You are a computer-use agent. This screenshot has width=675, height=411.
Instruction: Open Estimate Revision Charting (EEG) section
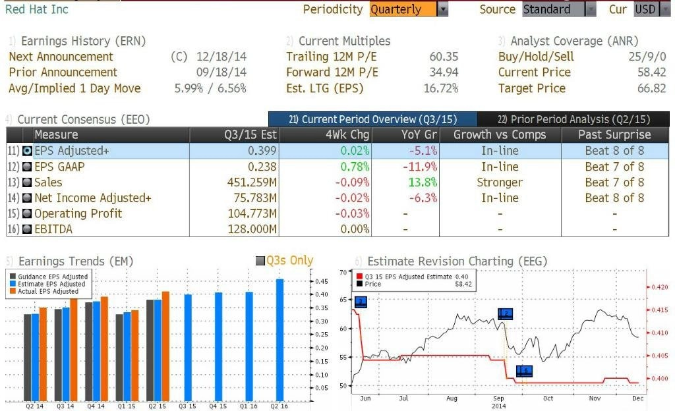point(457,261)
